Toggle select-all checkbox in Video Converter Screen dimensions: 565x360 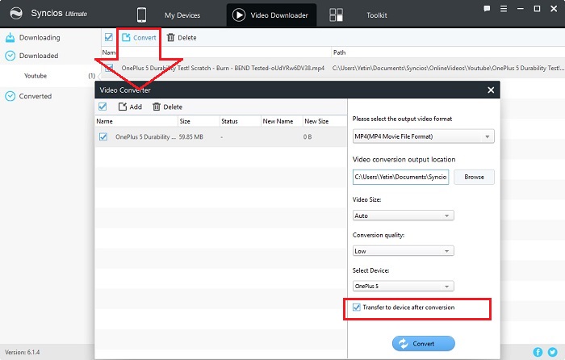click(103, 107)
